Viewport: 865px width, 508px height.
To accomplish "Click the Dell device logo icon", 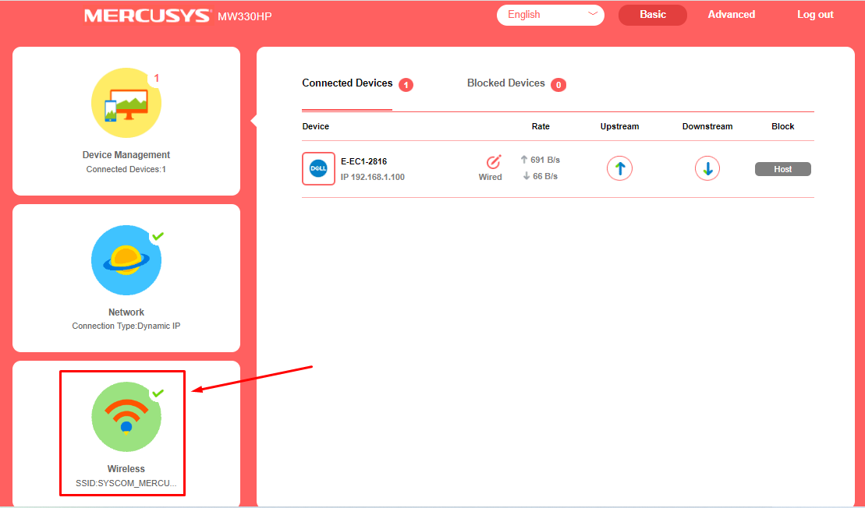I will (x=318, y=168).
